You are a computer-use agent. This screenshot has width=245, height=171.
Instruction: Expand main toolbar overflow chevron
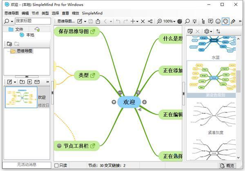point(240,21)
